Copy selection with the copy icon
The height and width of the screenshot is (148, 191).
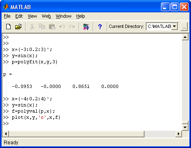[x=42, y=27]
